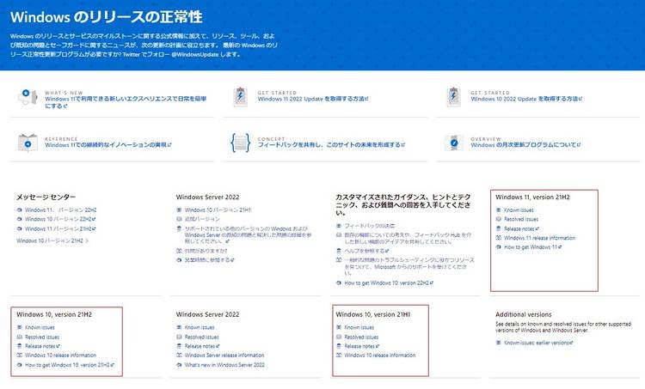This screenshot has width=645, height=389.
Task: Open 'How to get Windows 11' link
Action: pos(532,247)
